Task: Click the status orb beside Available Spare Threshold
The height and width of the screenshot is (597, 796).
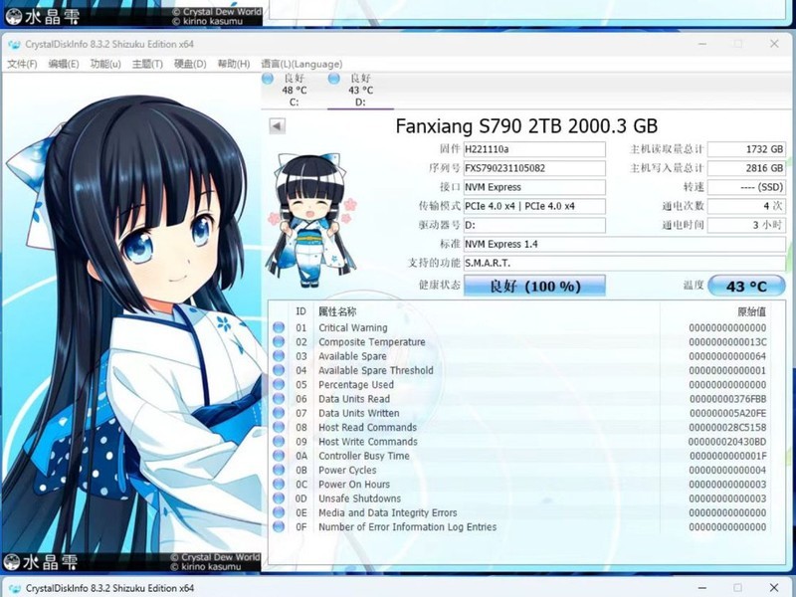Action: (279, 370)
